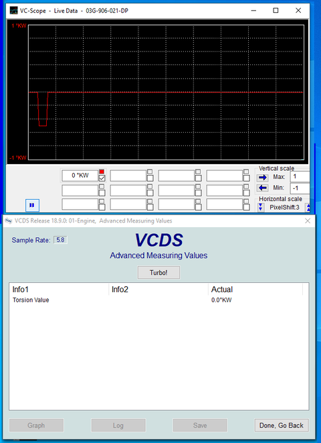Click the PixelShift:3 label

pyautogui.click(x=284, y=207)
